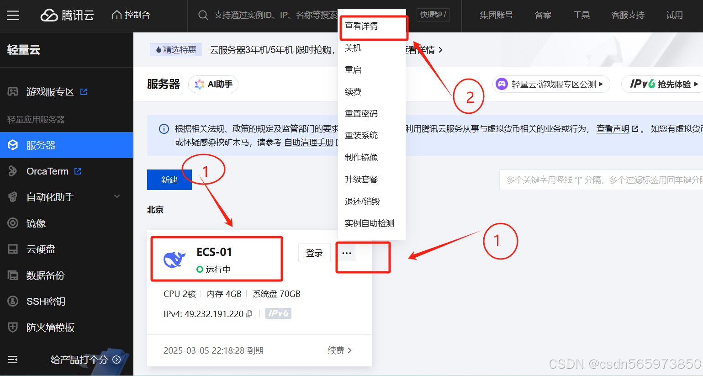Image resolution: width=703 pixels, height=376 pixels.
Task: Click 登录 on the ECS-01 card
Action: tap(314, 253)
